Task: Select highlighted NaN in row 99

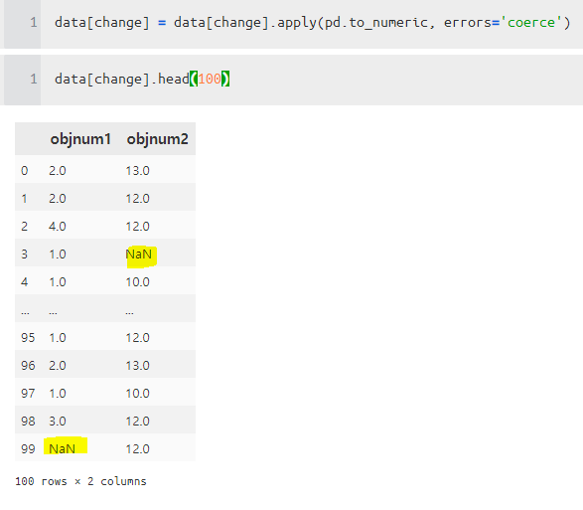Action: (x=63, y=448)
